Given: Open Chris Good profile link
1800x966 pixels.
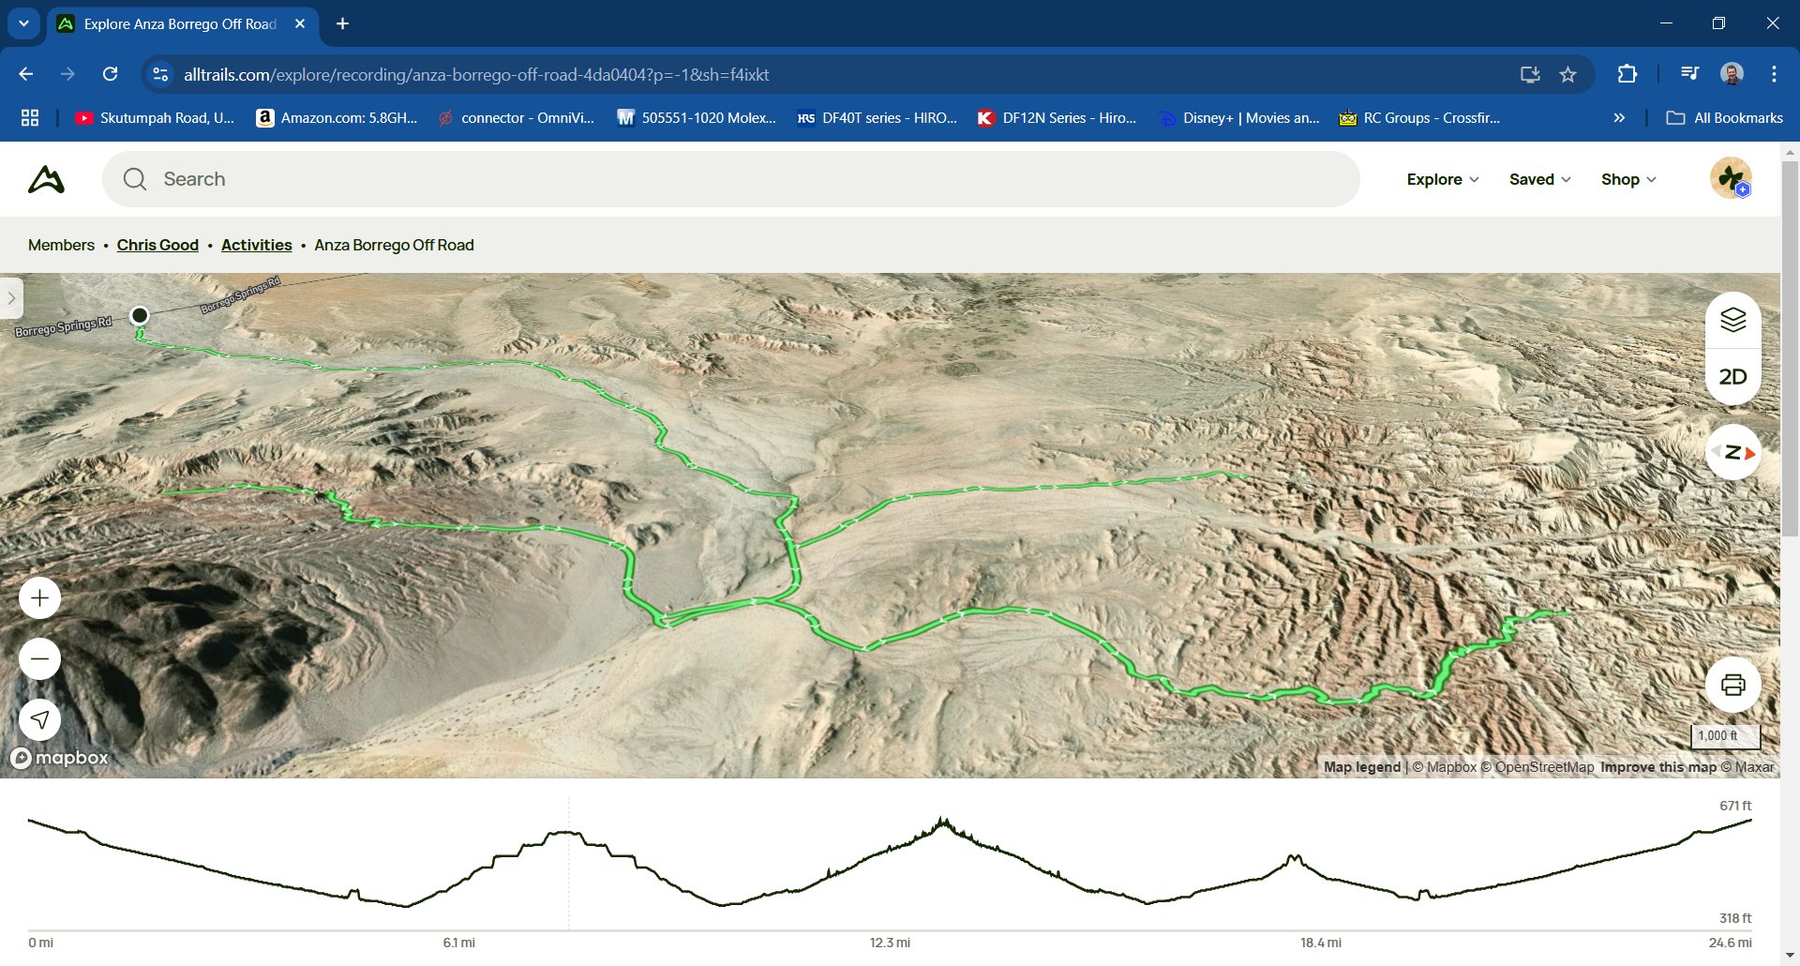Looking at the screenshot, I should [x=157, y=245].
